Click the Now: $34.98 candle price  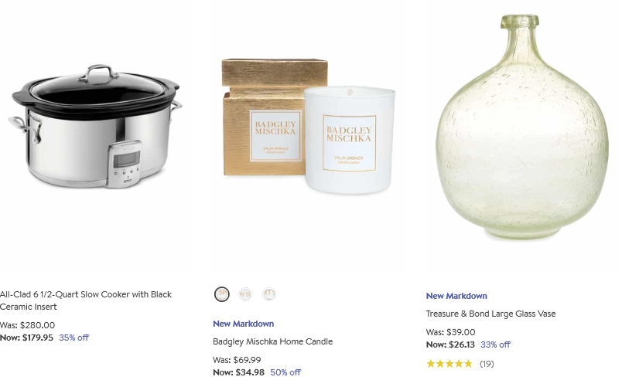click(238, 372)
